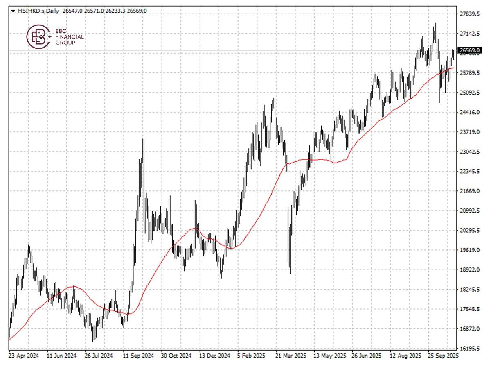
Task: Select the 13 Dec 2024 axis label
Action: 216,356
